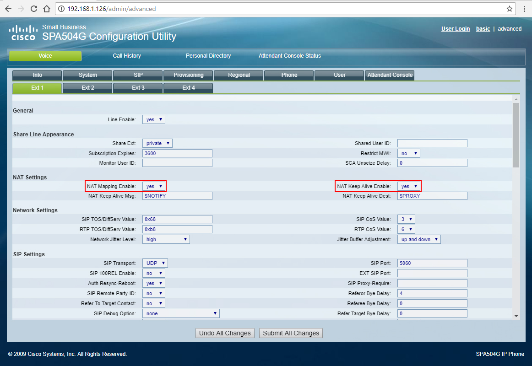The image size is (532, 366).
Task: Open the SIP 100REL Enable dropdown
Action: point(154,274)
